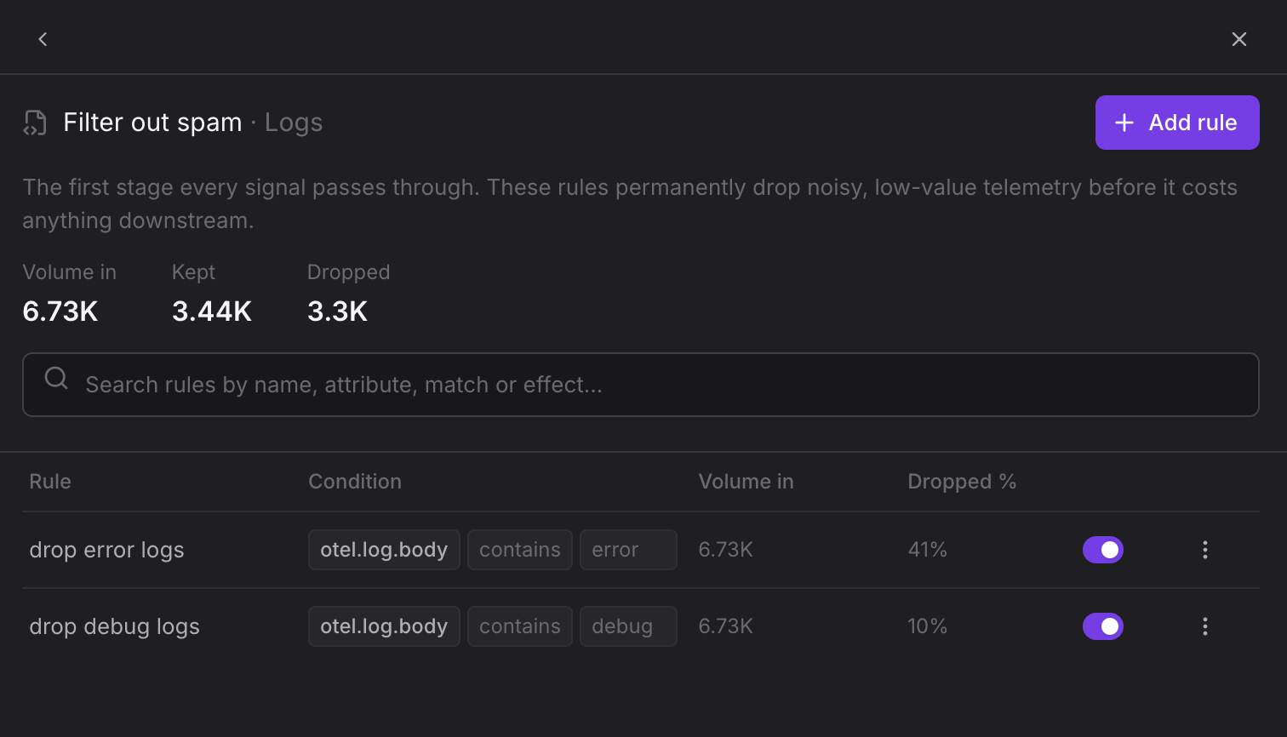Open kebab menu for drop error logs

click(1205, 550)
